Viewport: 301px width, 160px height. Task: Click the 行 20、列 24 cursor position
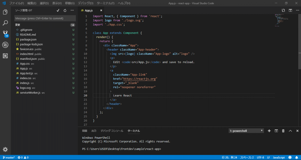coord(229,158)
